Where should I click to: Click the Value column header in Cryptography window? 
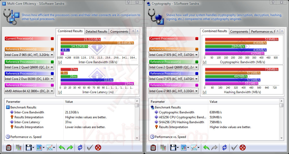(x=244, y=102)
